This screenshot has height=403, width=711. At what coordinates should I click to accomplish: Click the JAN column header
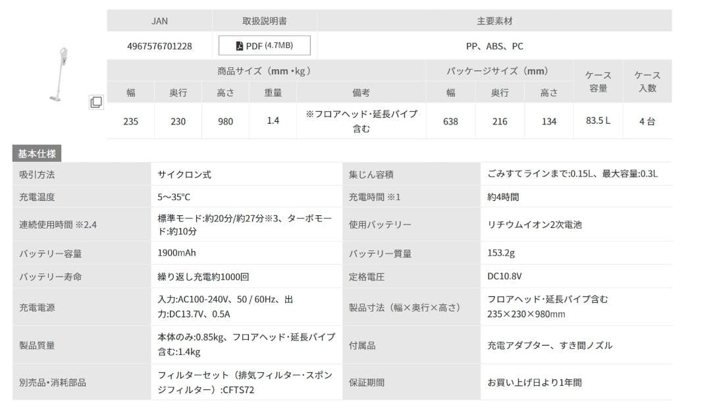(159, 21)
